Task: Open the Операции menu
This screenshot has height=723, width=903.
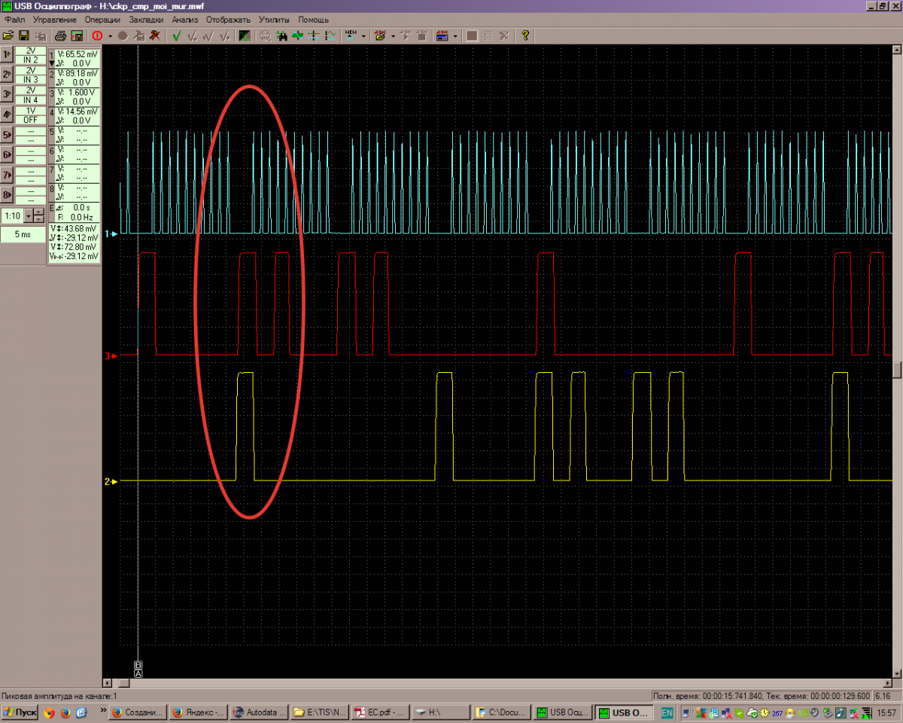Action: click(103, 19)
